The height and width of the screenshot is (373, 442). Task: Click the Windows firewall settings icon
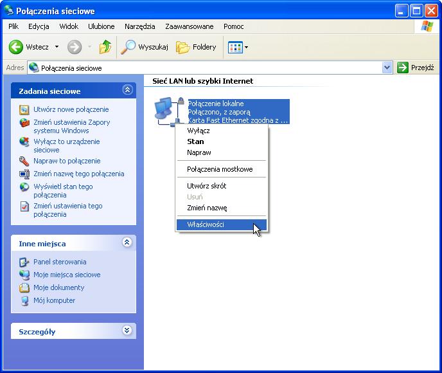point(24,123)
